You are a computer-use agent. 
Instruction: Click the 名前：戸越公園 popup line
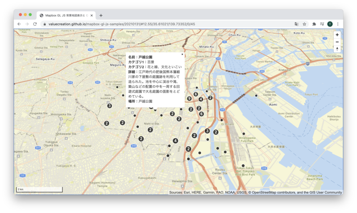click(140, 57)
